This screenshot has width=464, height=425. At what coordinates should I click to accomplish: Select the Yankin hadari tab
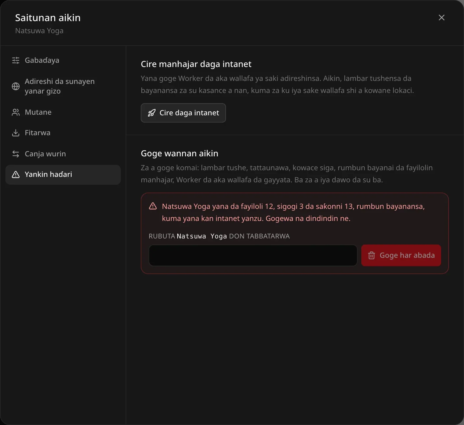pos(63,174)
